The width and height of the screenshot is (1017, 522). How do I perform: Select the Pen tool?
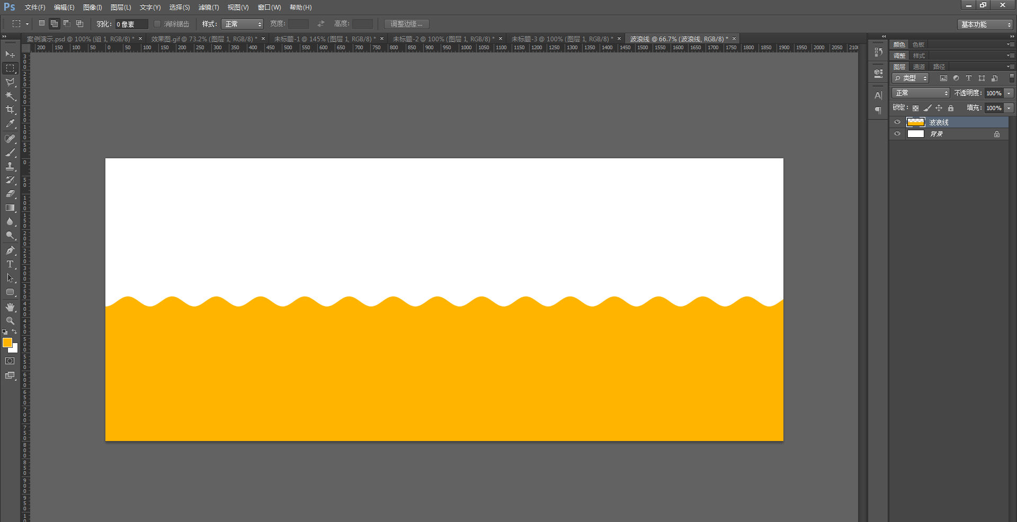click(10, 250)
